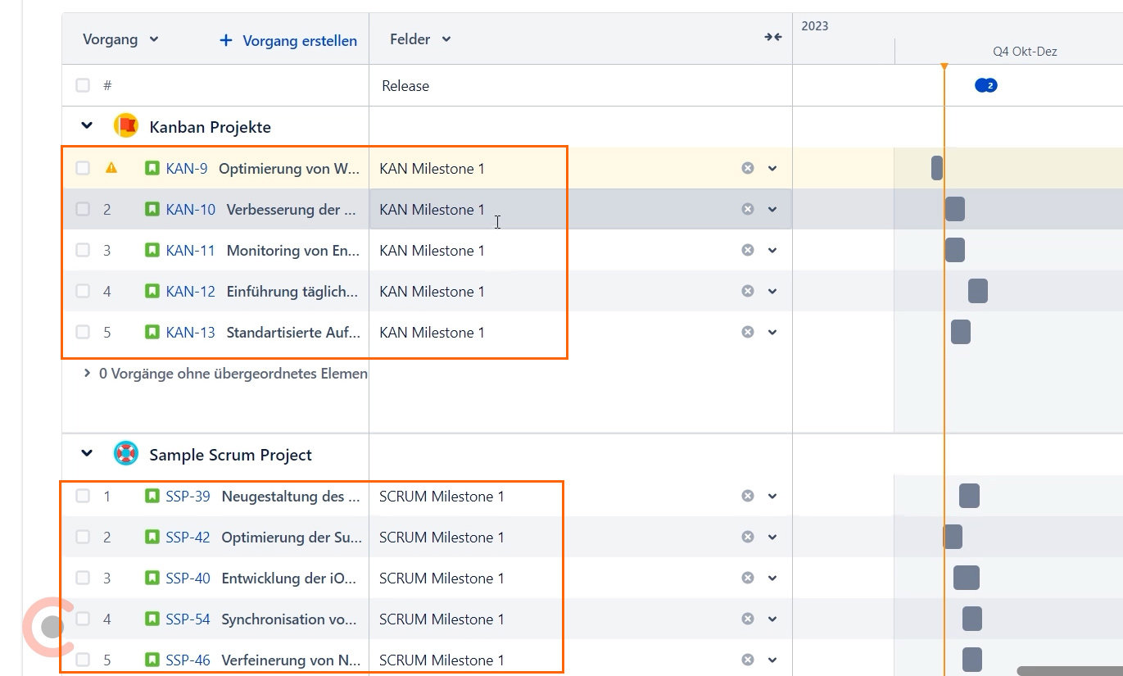Image resolution: width=1123 pixels, height=676 pixels.
Task: Click the timeline bar for SSP-39
Action: coord(969,496)
